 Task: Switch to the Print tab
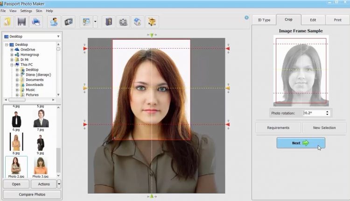[x=337, y=20]
